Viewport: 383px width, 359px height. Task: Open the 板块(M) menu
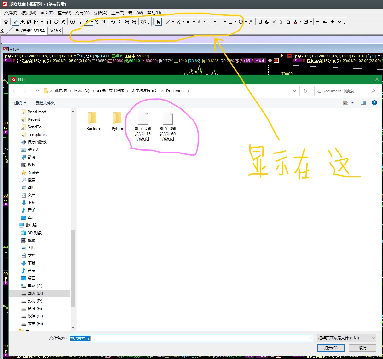[29, 13]
